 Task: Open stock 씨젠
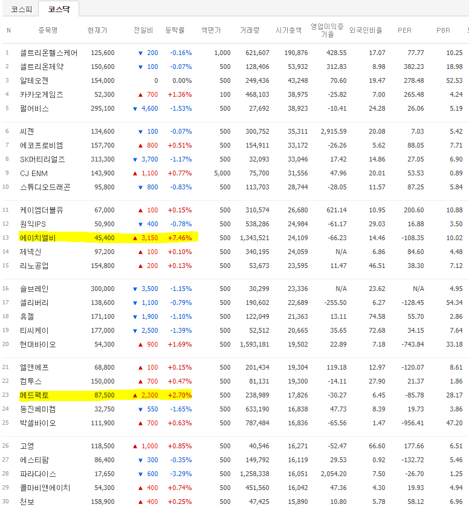[27, 131]
